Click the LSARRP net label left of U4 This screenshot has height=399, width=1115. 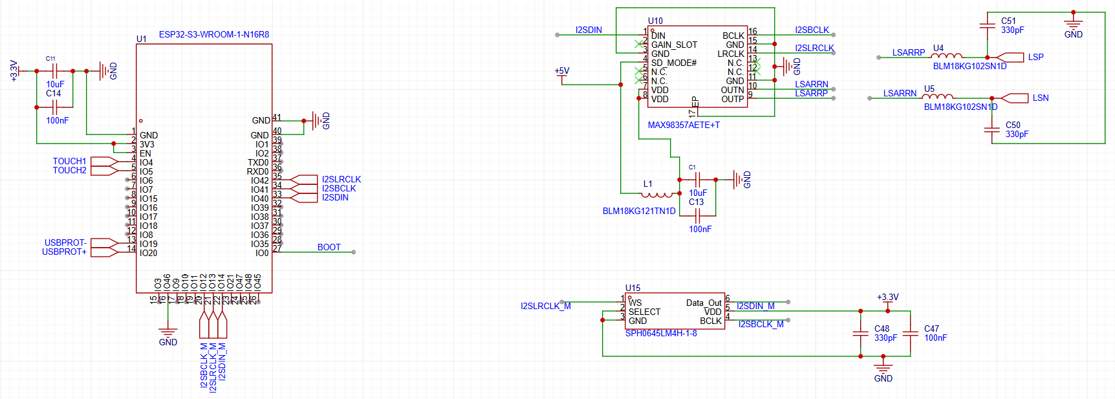coord(909,52)
